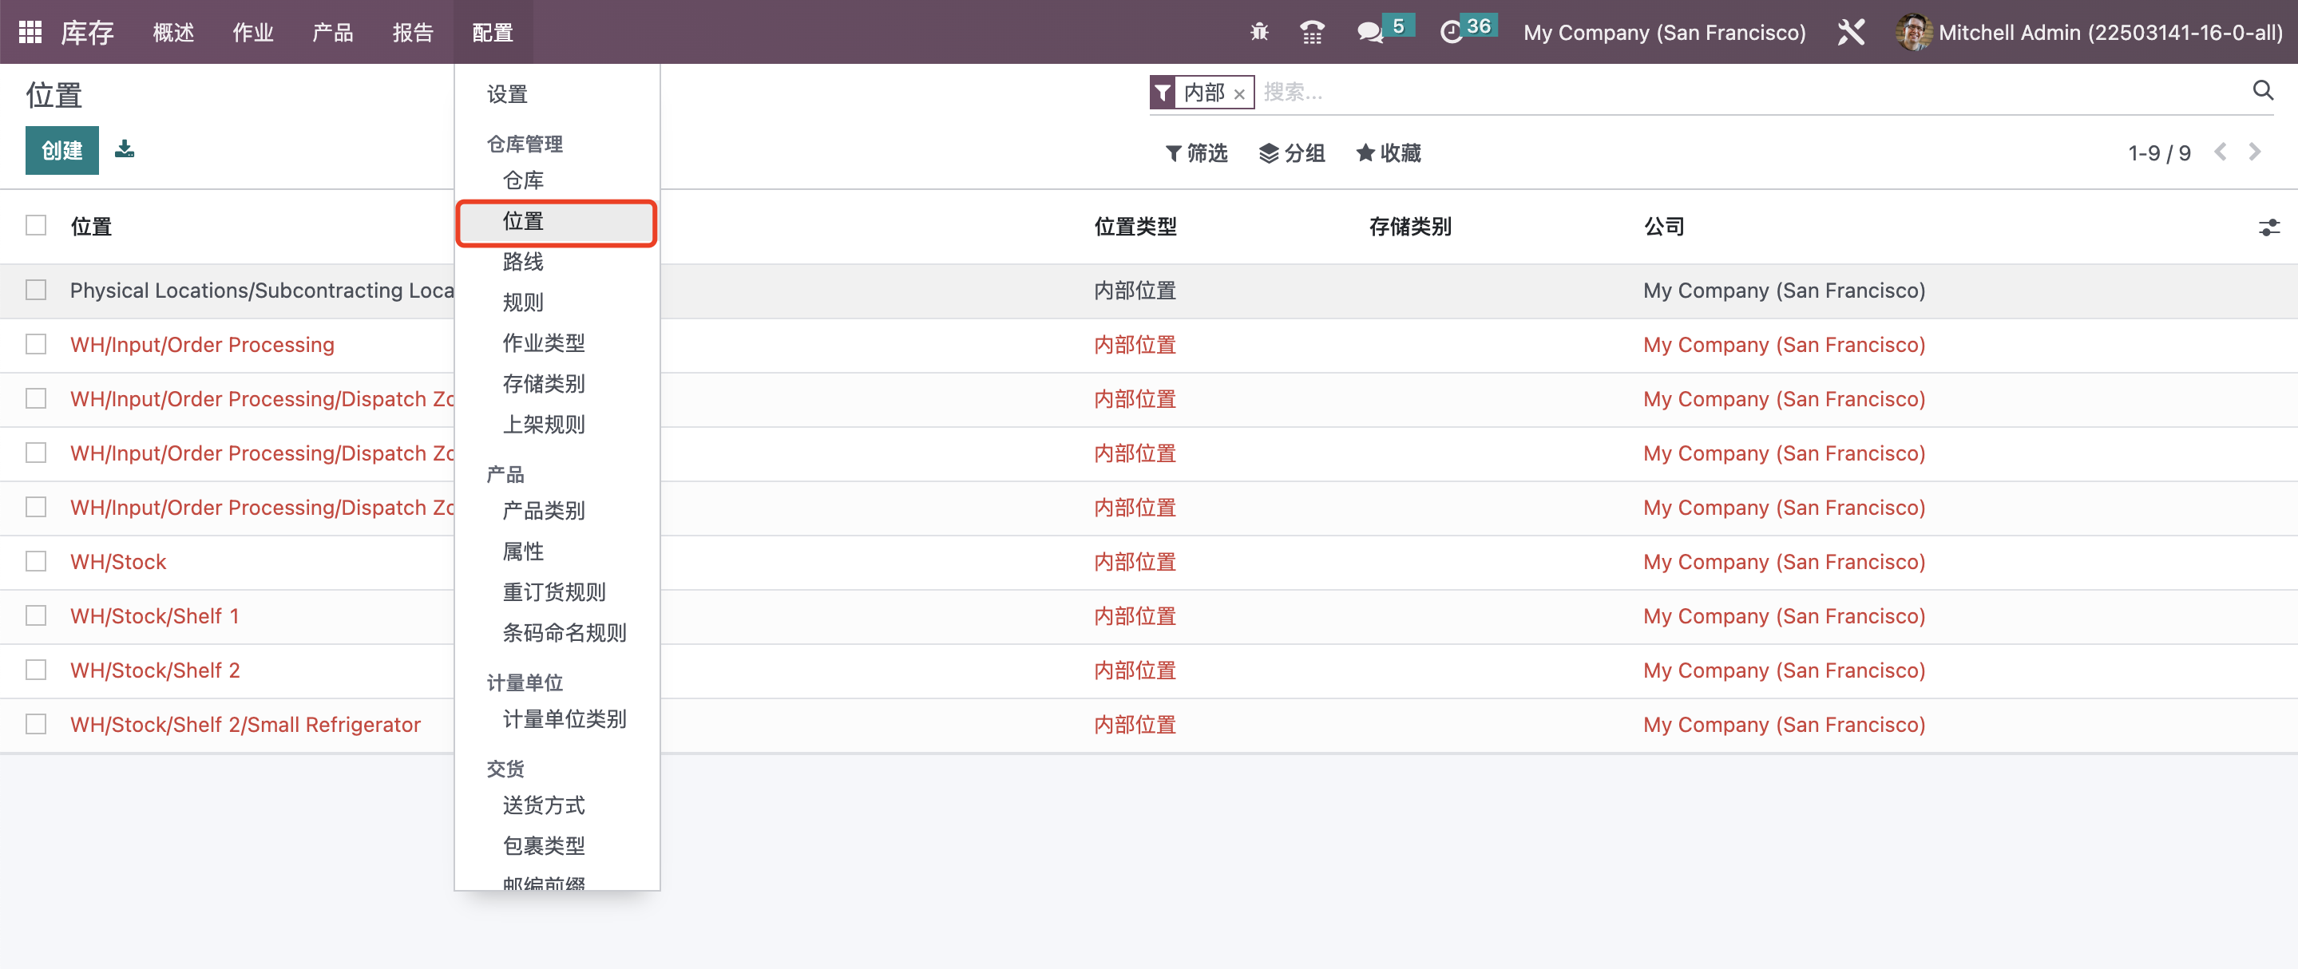
Task: Open optional columns settings icon
Action: [x=2268, y=227]
